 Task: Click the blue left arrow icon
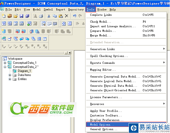point(21,39)
